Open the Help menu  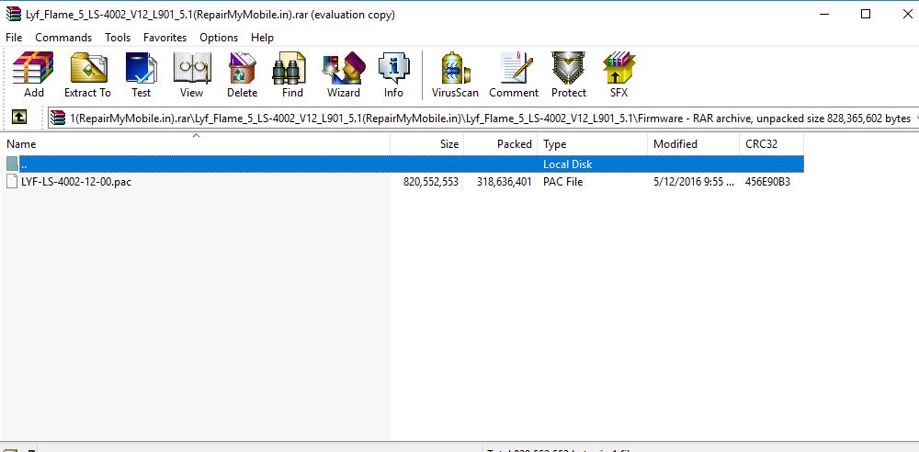262,38
